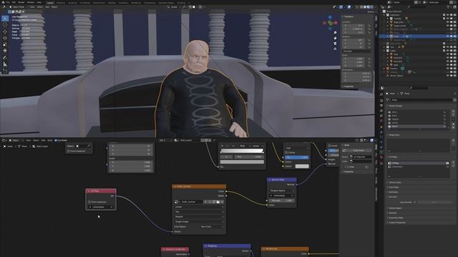
Task: Open the node editor Add menu
Action: [x=43, y=140]
